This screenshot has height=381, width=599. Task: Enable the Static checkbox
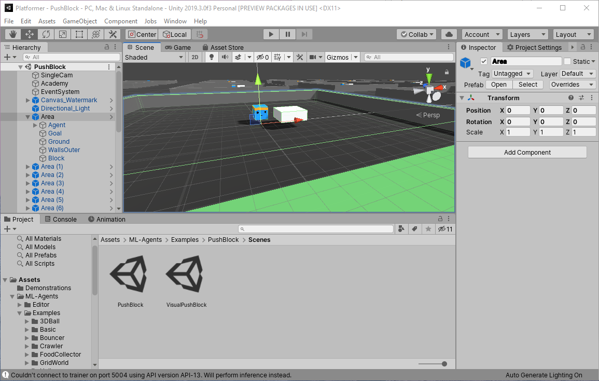tap(567, 61)
